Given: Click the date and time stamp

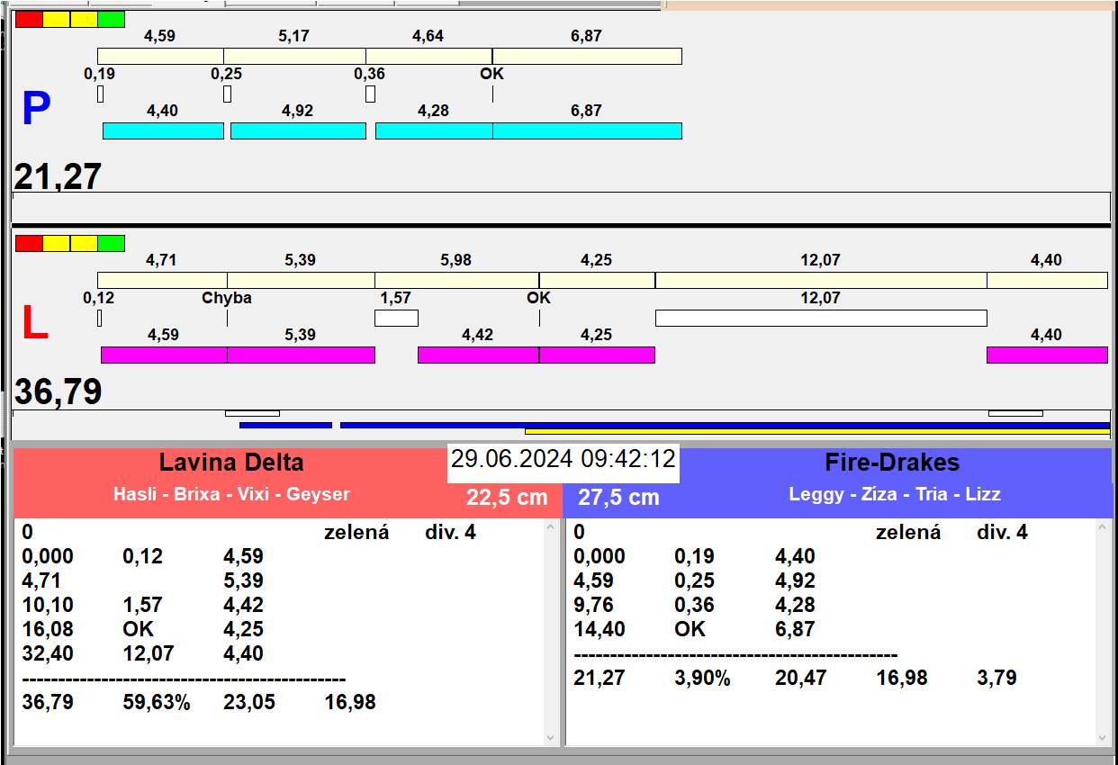Looking at the screenshot, I should pos(563,459).
